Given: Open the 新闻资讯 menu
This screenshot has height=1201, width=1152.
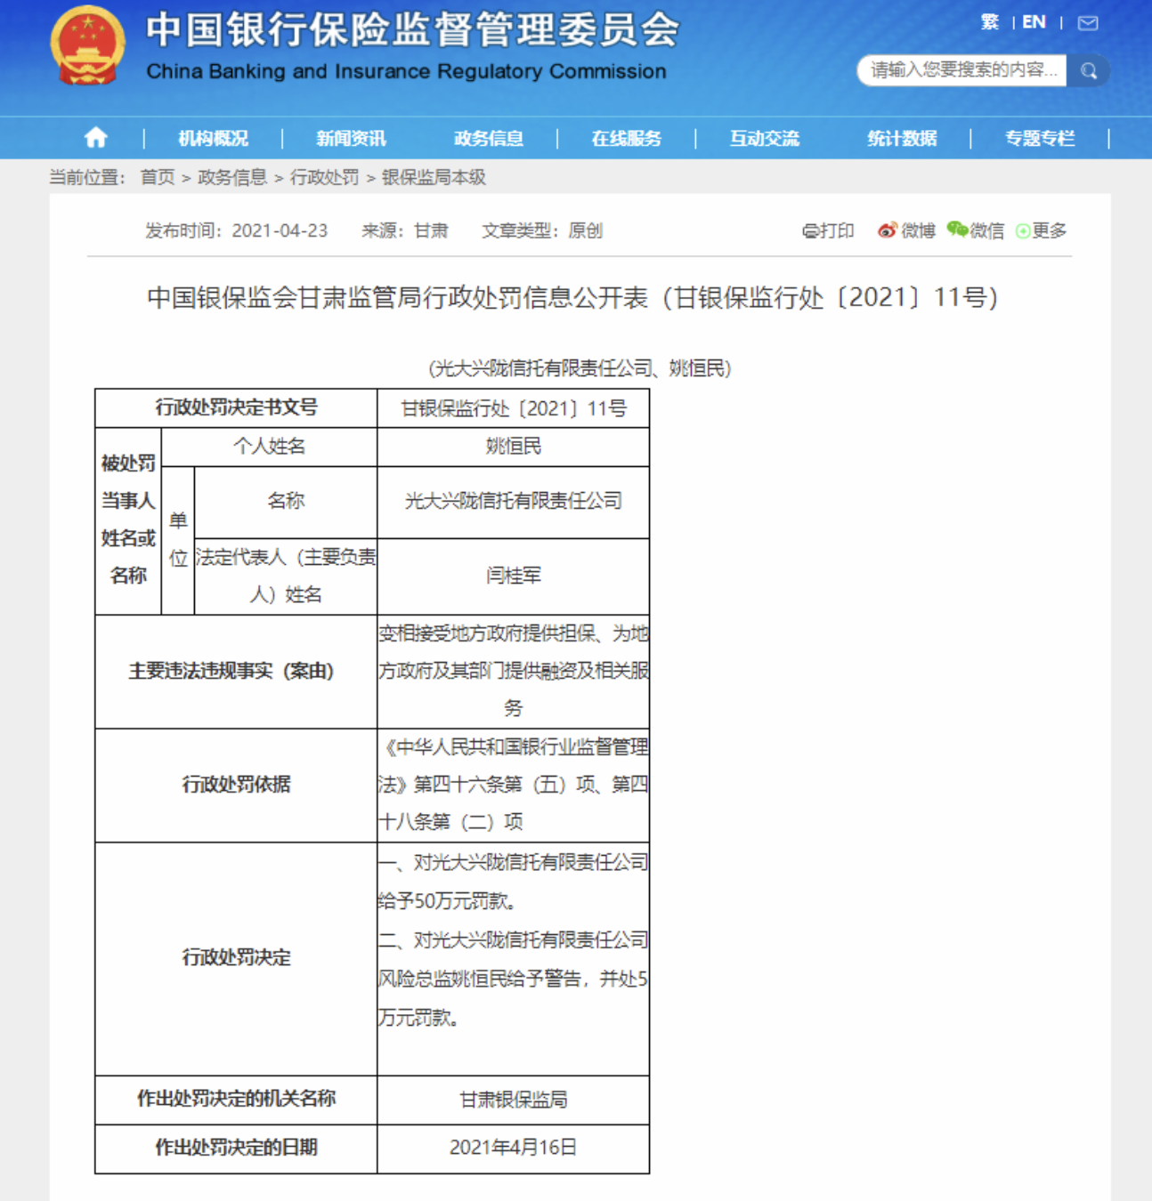Looking at the screenshot, I should [x=351, y=139].
